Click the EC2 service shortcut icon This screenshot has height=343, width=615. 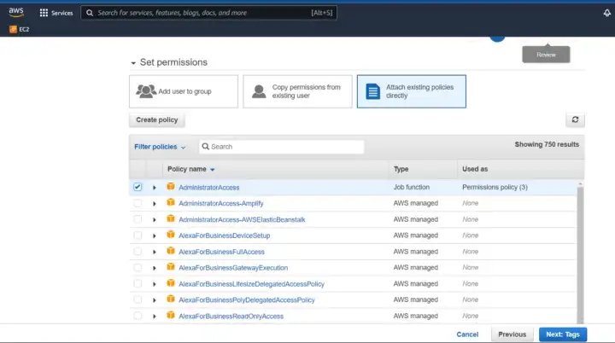(13, 28)
